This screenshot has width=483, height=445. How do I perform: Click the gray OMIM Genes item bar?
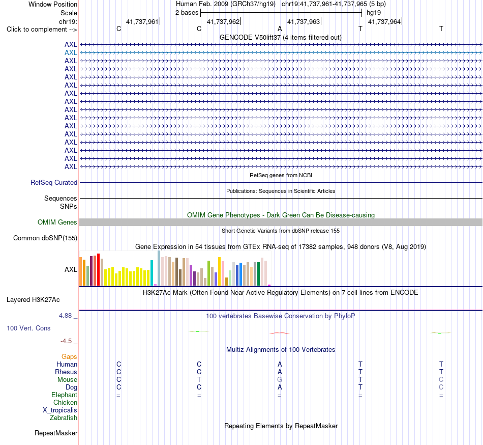point(281,222)
